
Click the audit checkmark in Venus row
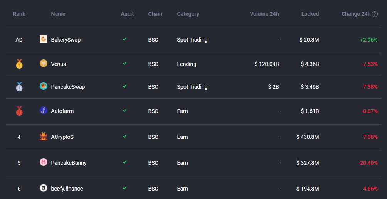click(125, 63)
